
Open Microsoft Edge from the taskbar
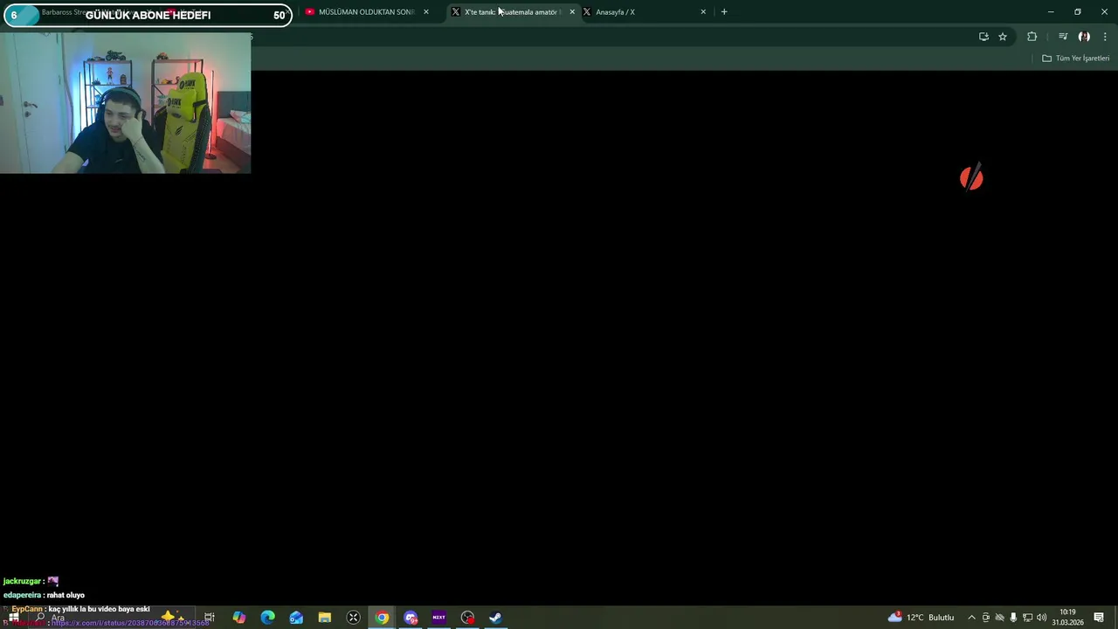[267, 618]
